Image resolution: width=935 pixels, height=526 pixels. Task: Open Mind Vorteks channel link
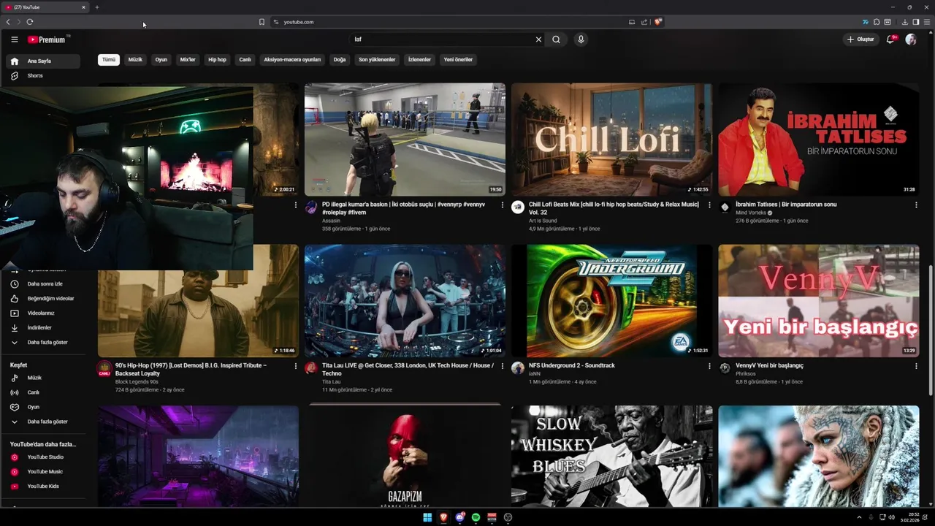click(751, 213)
